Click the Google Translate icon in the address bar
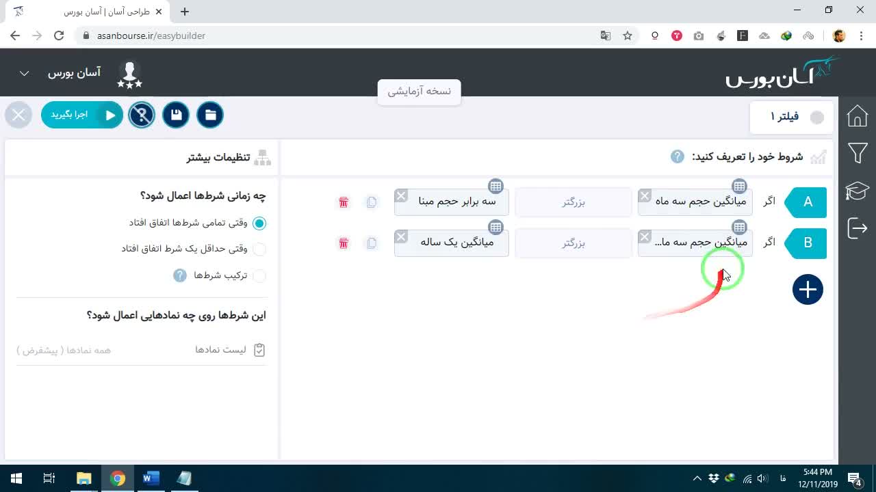876x492 pixels. tap(605, 36)
